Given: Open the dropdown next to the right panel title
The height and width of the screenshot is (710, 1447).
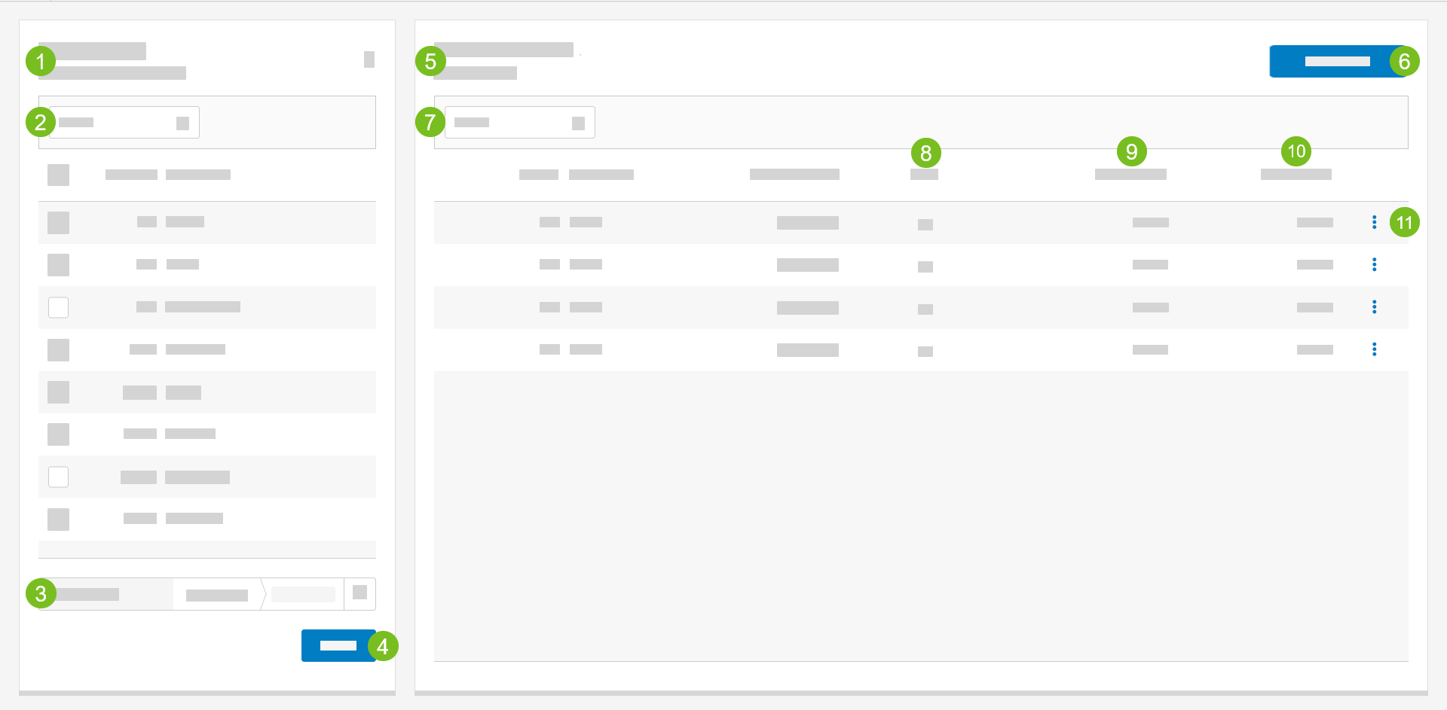Looking at the screenshot, I should (580, 53).
